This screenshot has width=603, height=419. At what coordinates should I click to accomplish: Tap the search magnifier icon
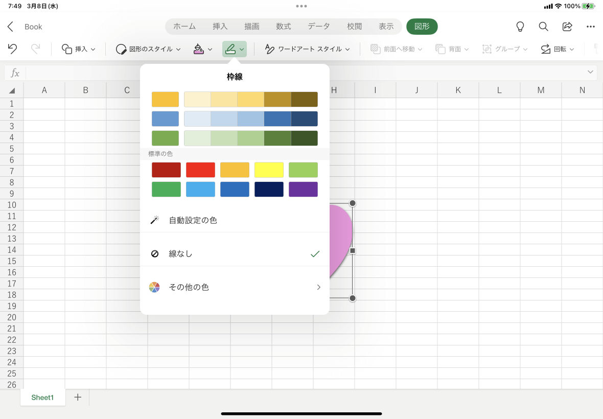(543, 27)
